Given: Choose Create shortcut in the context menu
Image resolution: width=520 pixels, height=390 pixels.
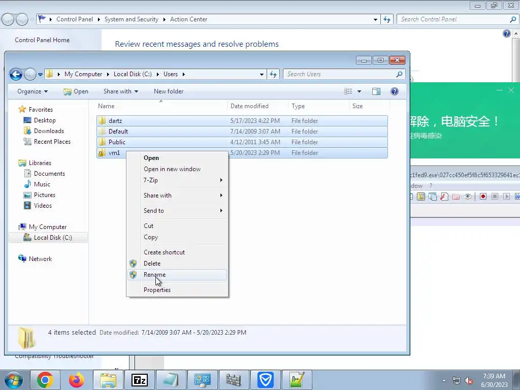Looking at the screenshot, I should coord(177,252).
